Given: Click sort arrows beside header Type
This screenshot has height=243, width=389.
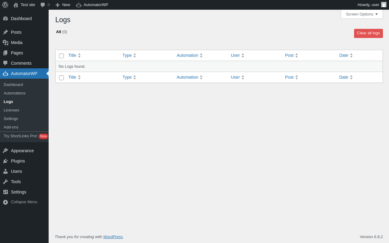Looking at the screenshot, I should [135, 56].
